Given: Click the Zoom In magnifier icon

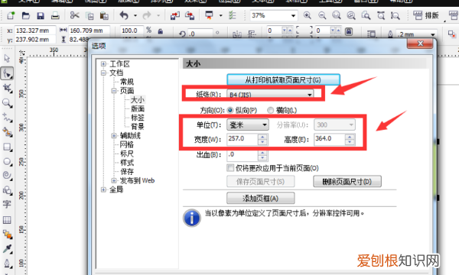Looking at the screenshot, I should 307,15.
